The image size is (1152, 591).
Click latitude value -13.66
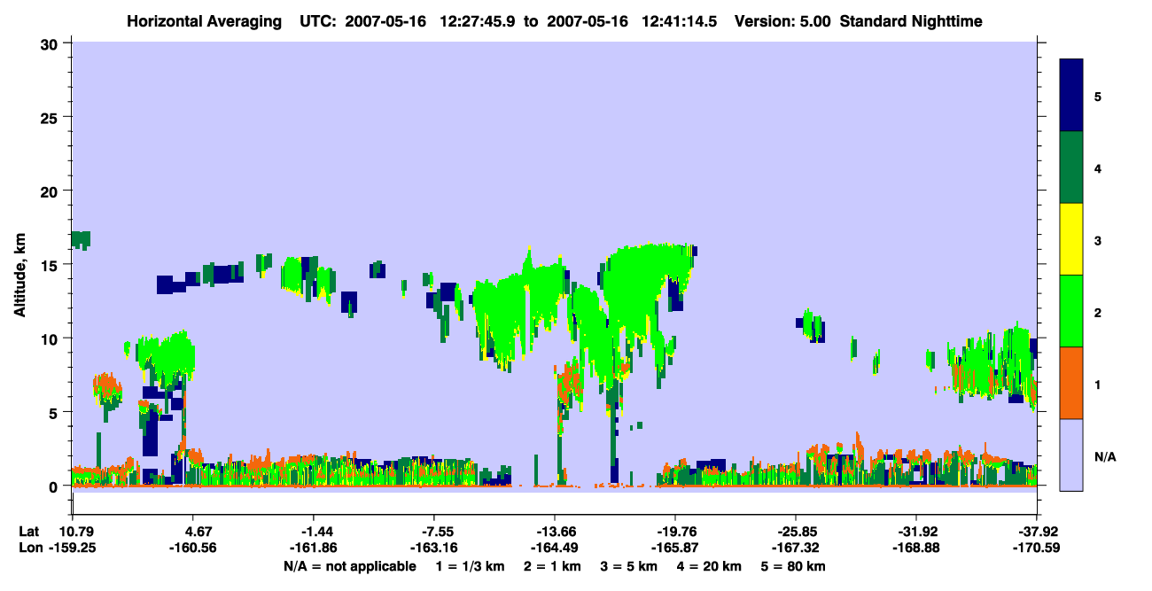pyautogui.click(x=554, y=532)
